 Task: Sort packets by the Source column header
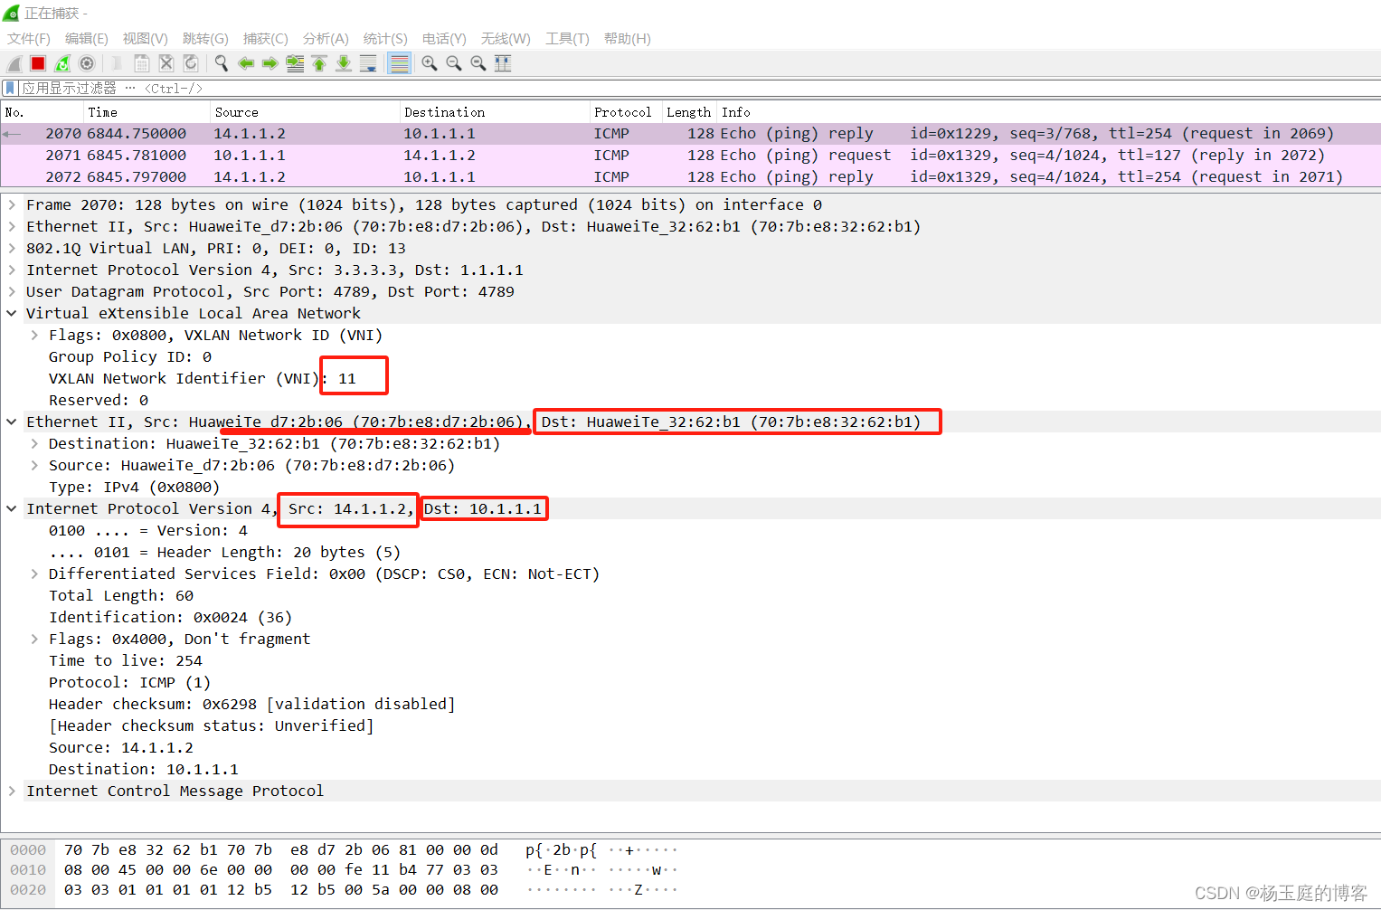(x=305, y=112)
